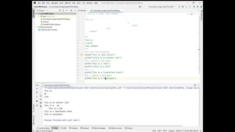Click the stop icon in top toolbar
The width and height of the screenshot is (235, 132).
[189, 7]
